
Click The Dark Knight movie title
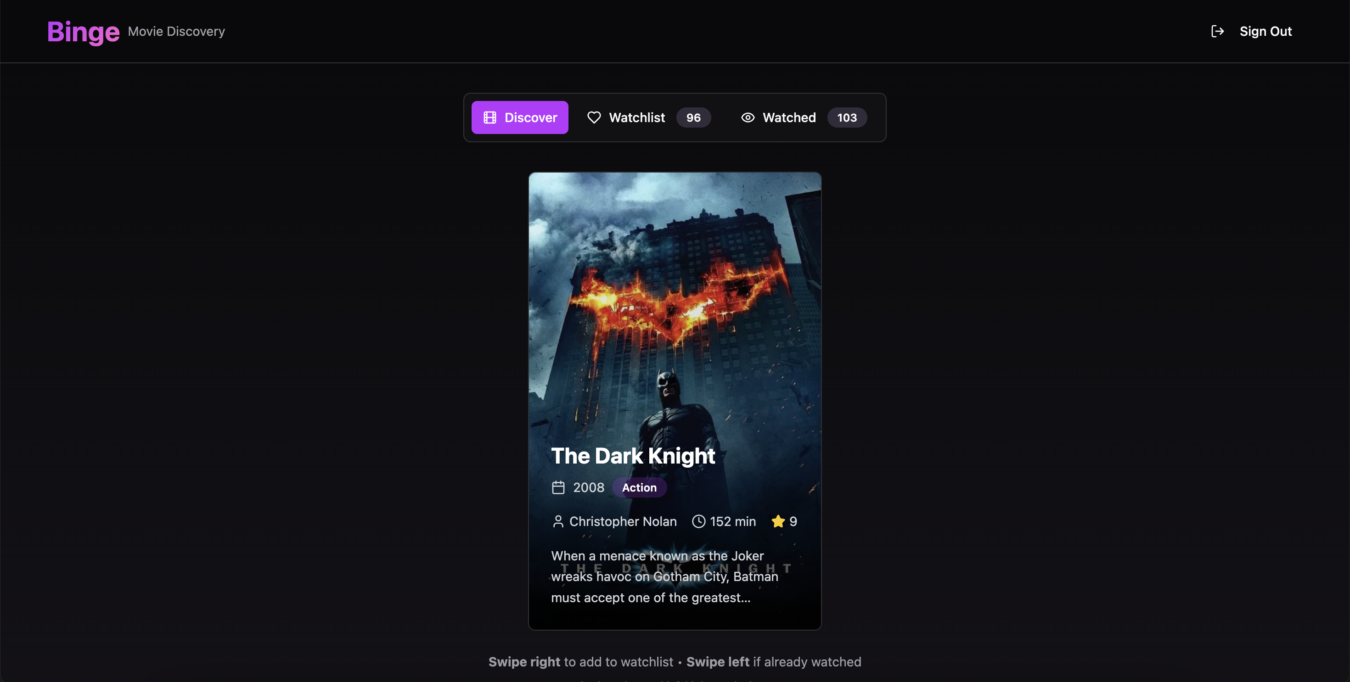(633, 456)
